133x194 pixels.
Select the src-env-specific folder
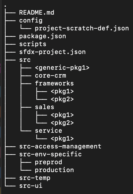click(x=51, y=154)
